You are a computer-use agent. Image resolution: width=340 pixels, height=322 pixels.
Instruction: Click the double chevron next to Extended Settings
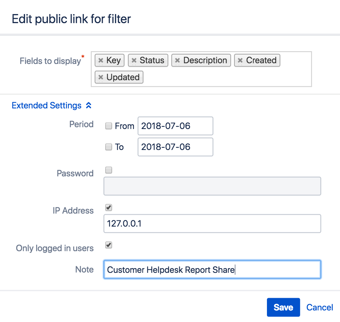(89, 106)
